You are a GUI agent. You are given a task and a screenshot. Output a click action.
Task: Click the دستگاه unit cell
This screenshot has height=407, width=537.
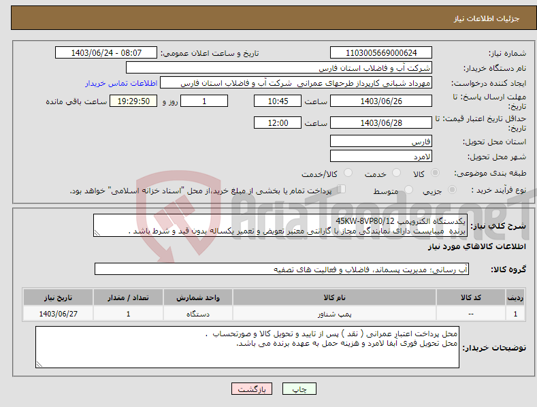click(x=198, y=314)
